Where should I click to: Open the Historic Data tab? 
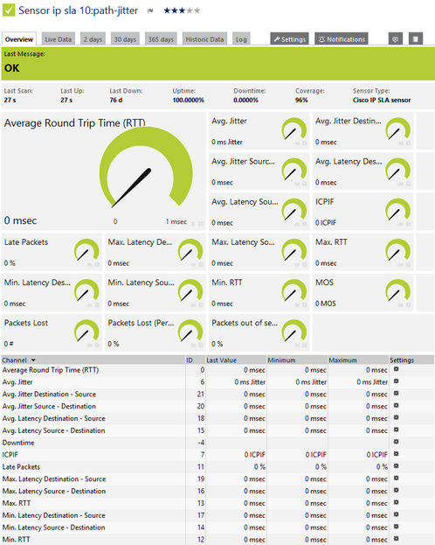[204, 38]
